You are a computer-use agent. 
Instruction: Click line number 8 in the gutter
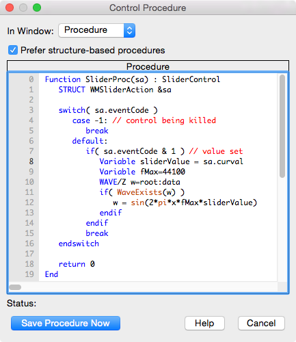(x=31, y=161)
